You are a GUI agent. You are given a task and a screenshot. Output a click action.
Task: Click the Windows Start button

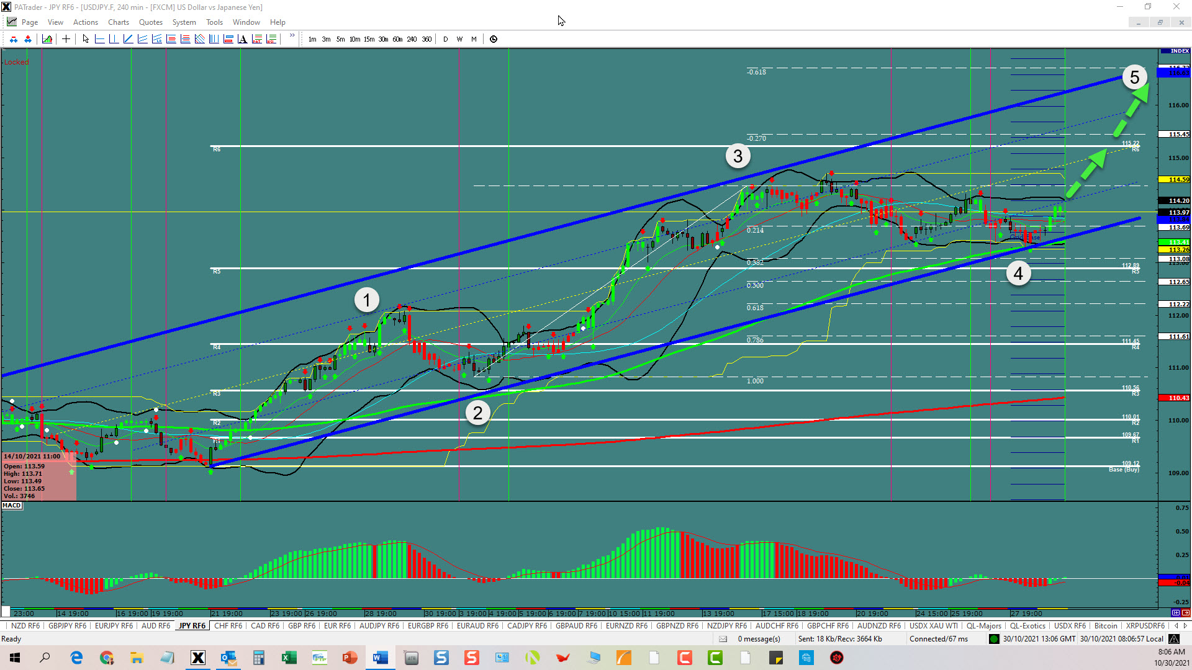[x=15, y=658]
